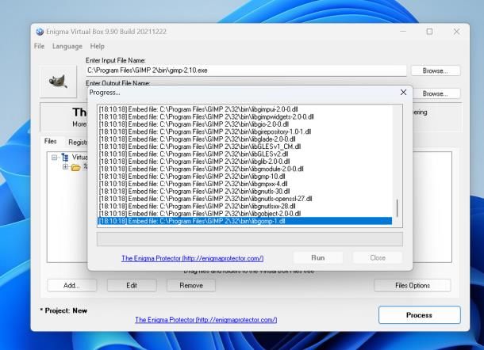
Task: Click the progress bar in Progress dialog
Action: [249, 239]
